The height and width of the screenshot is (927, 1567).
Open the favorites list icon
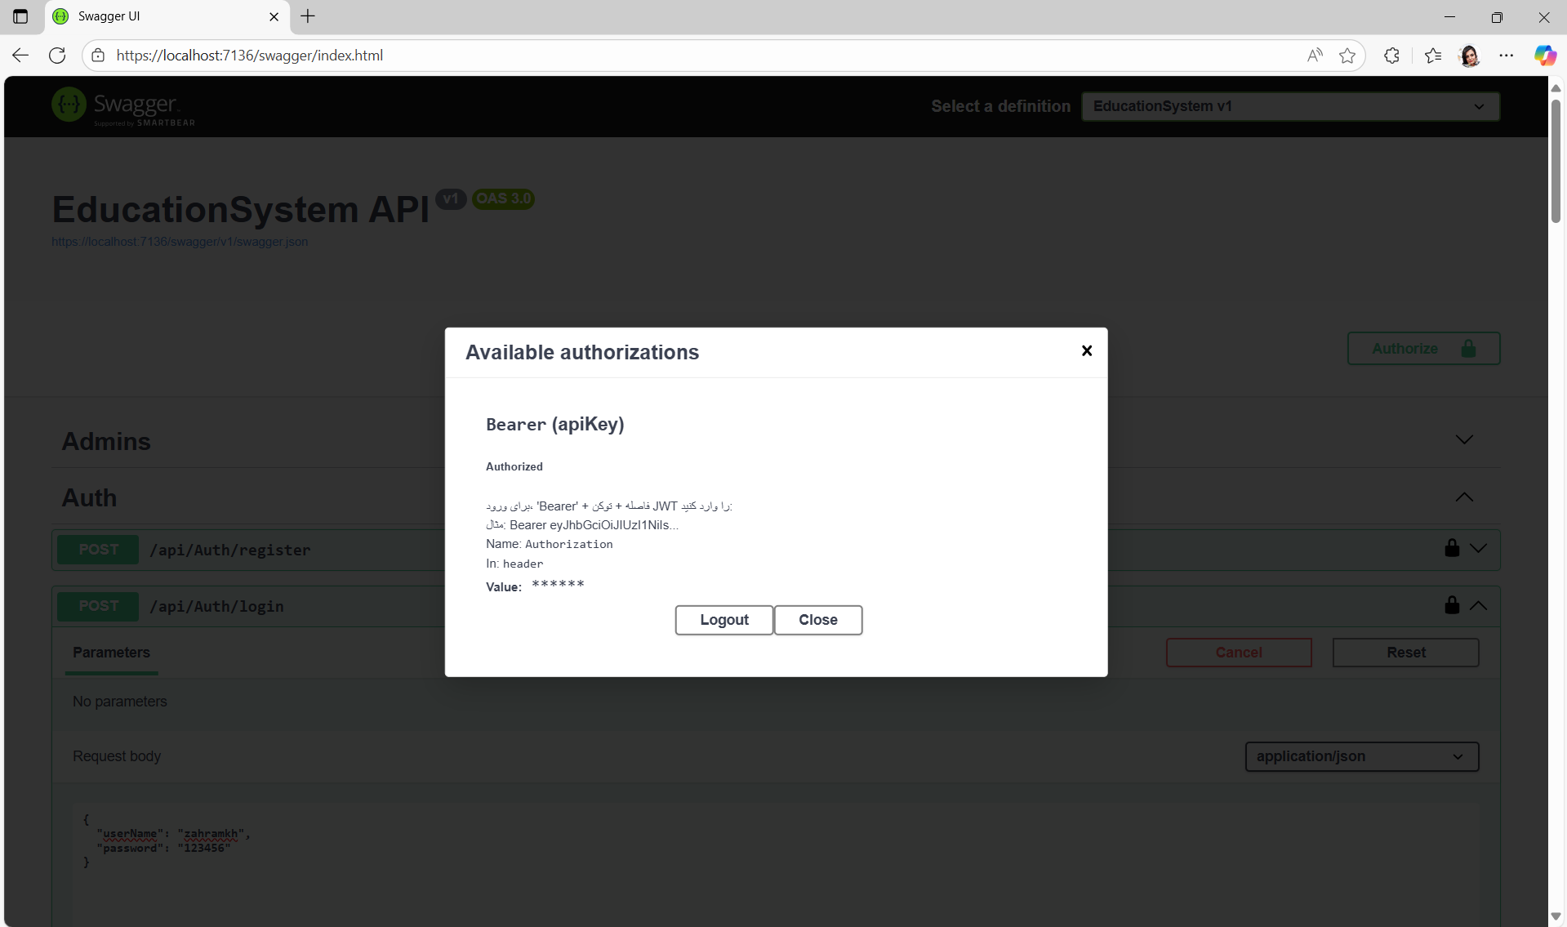point(1432,56)
